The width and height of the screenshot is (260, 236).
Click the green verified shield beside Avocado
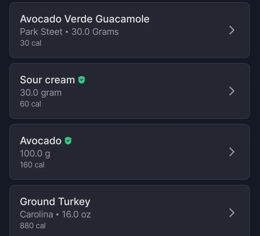click(x=68, y=141)
